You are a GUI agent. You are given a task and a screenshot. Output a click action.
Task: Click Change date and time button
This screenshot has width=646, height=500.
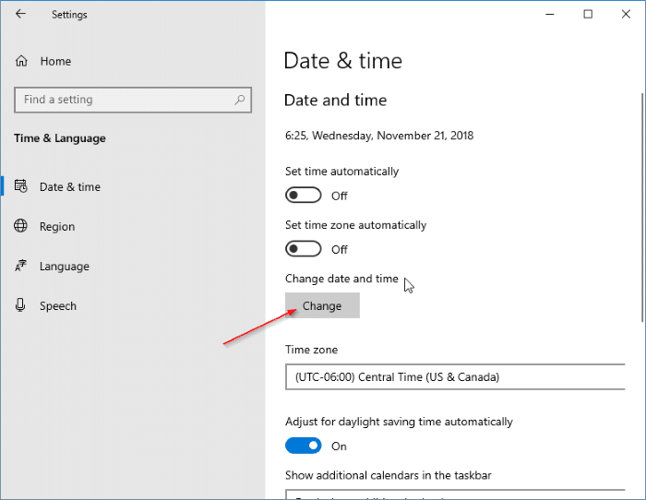[x=322, y=305]
